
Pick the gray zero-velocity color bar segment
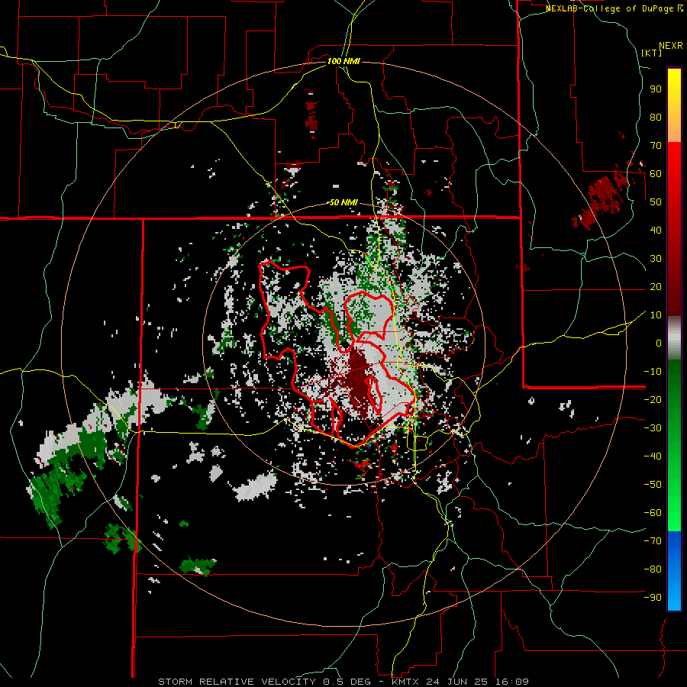674,338
